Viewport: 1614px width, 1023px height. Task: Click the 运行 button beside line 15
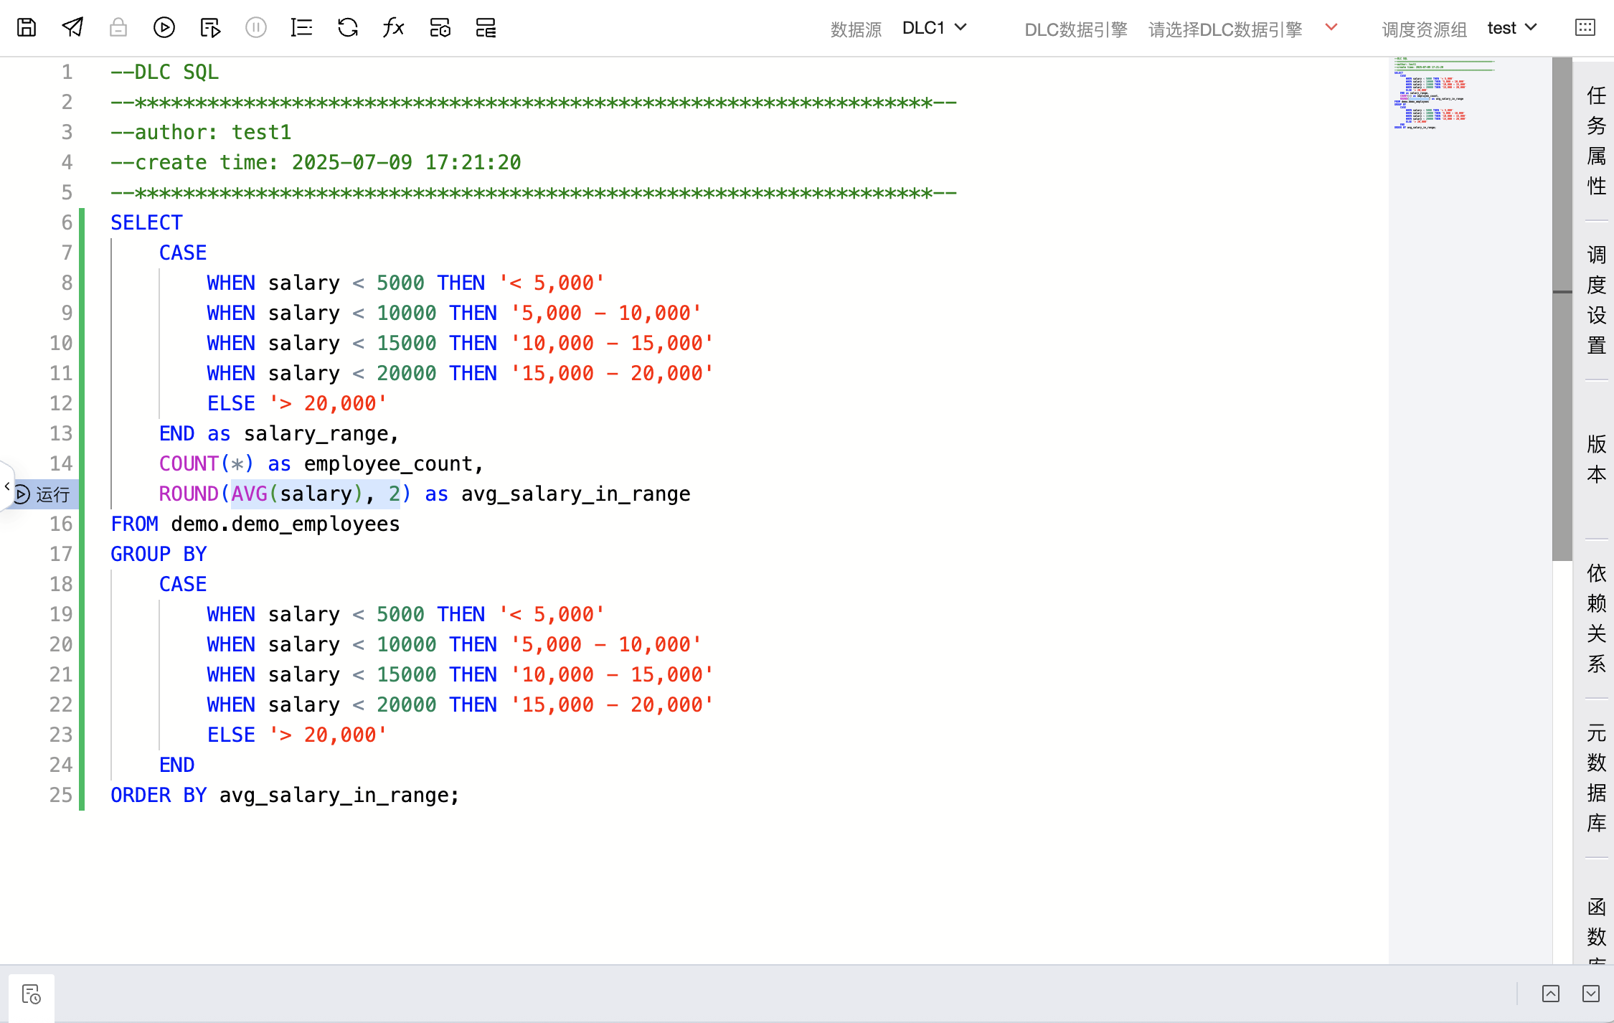(44, 494)
